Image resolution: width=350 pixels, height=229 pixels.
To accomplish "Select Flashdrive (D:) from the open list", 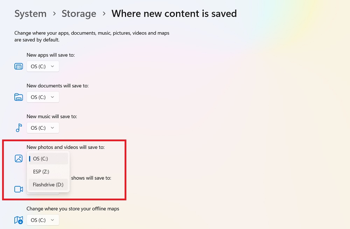I will point(48,185).
